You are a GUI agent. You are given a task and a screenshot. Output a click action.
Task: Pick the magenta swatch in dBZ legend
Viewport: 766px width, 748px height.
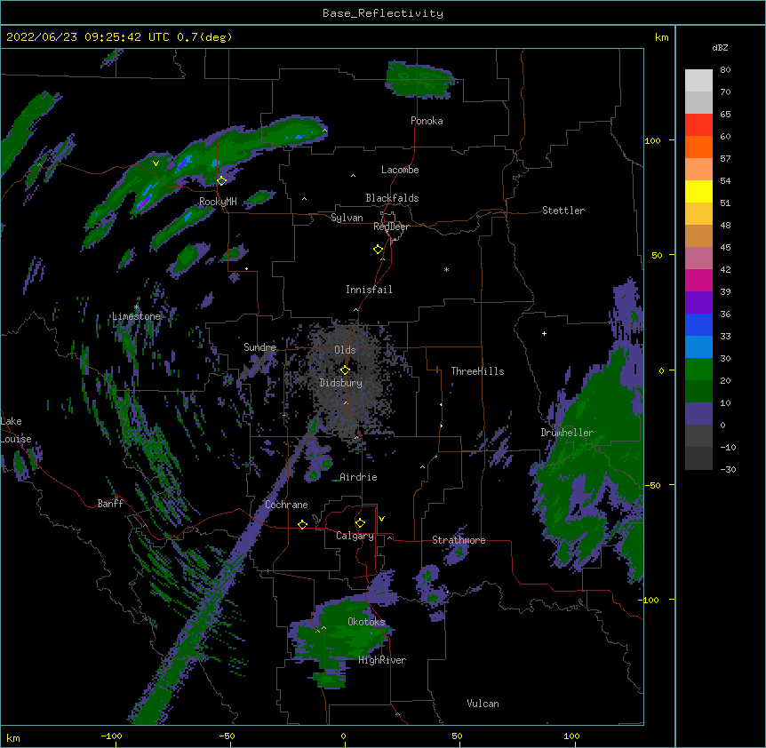(x=698, y=280)
